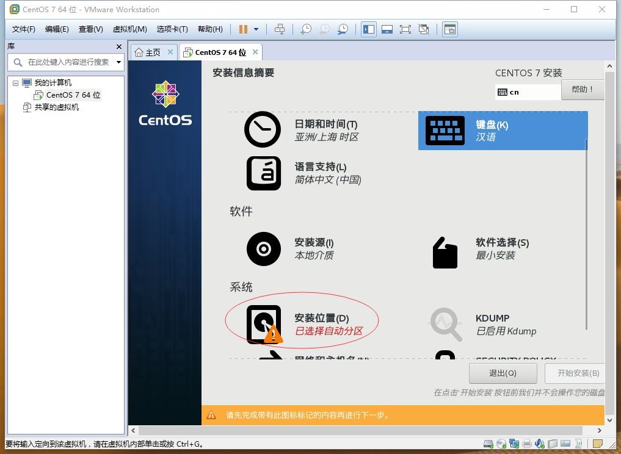Click the 已启用 Kdump status text
621x454 pixels.
click(506, 331)
